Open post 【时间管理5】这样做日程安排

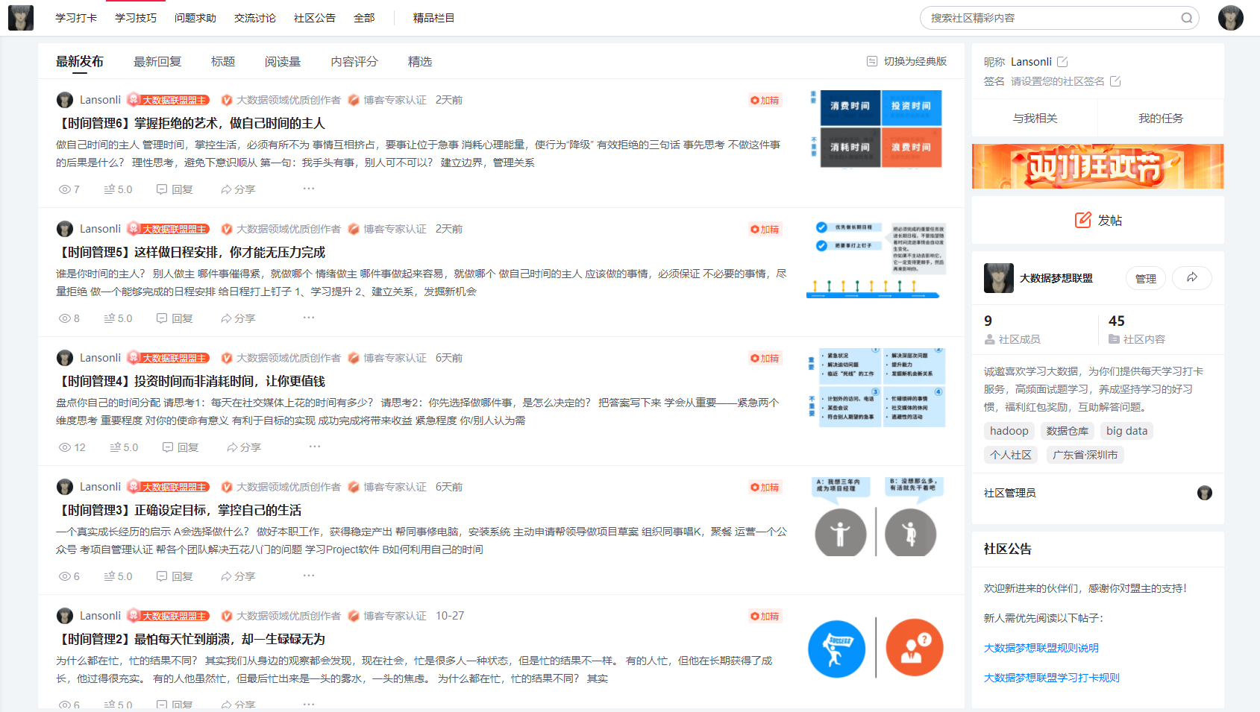click(191, 252)
